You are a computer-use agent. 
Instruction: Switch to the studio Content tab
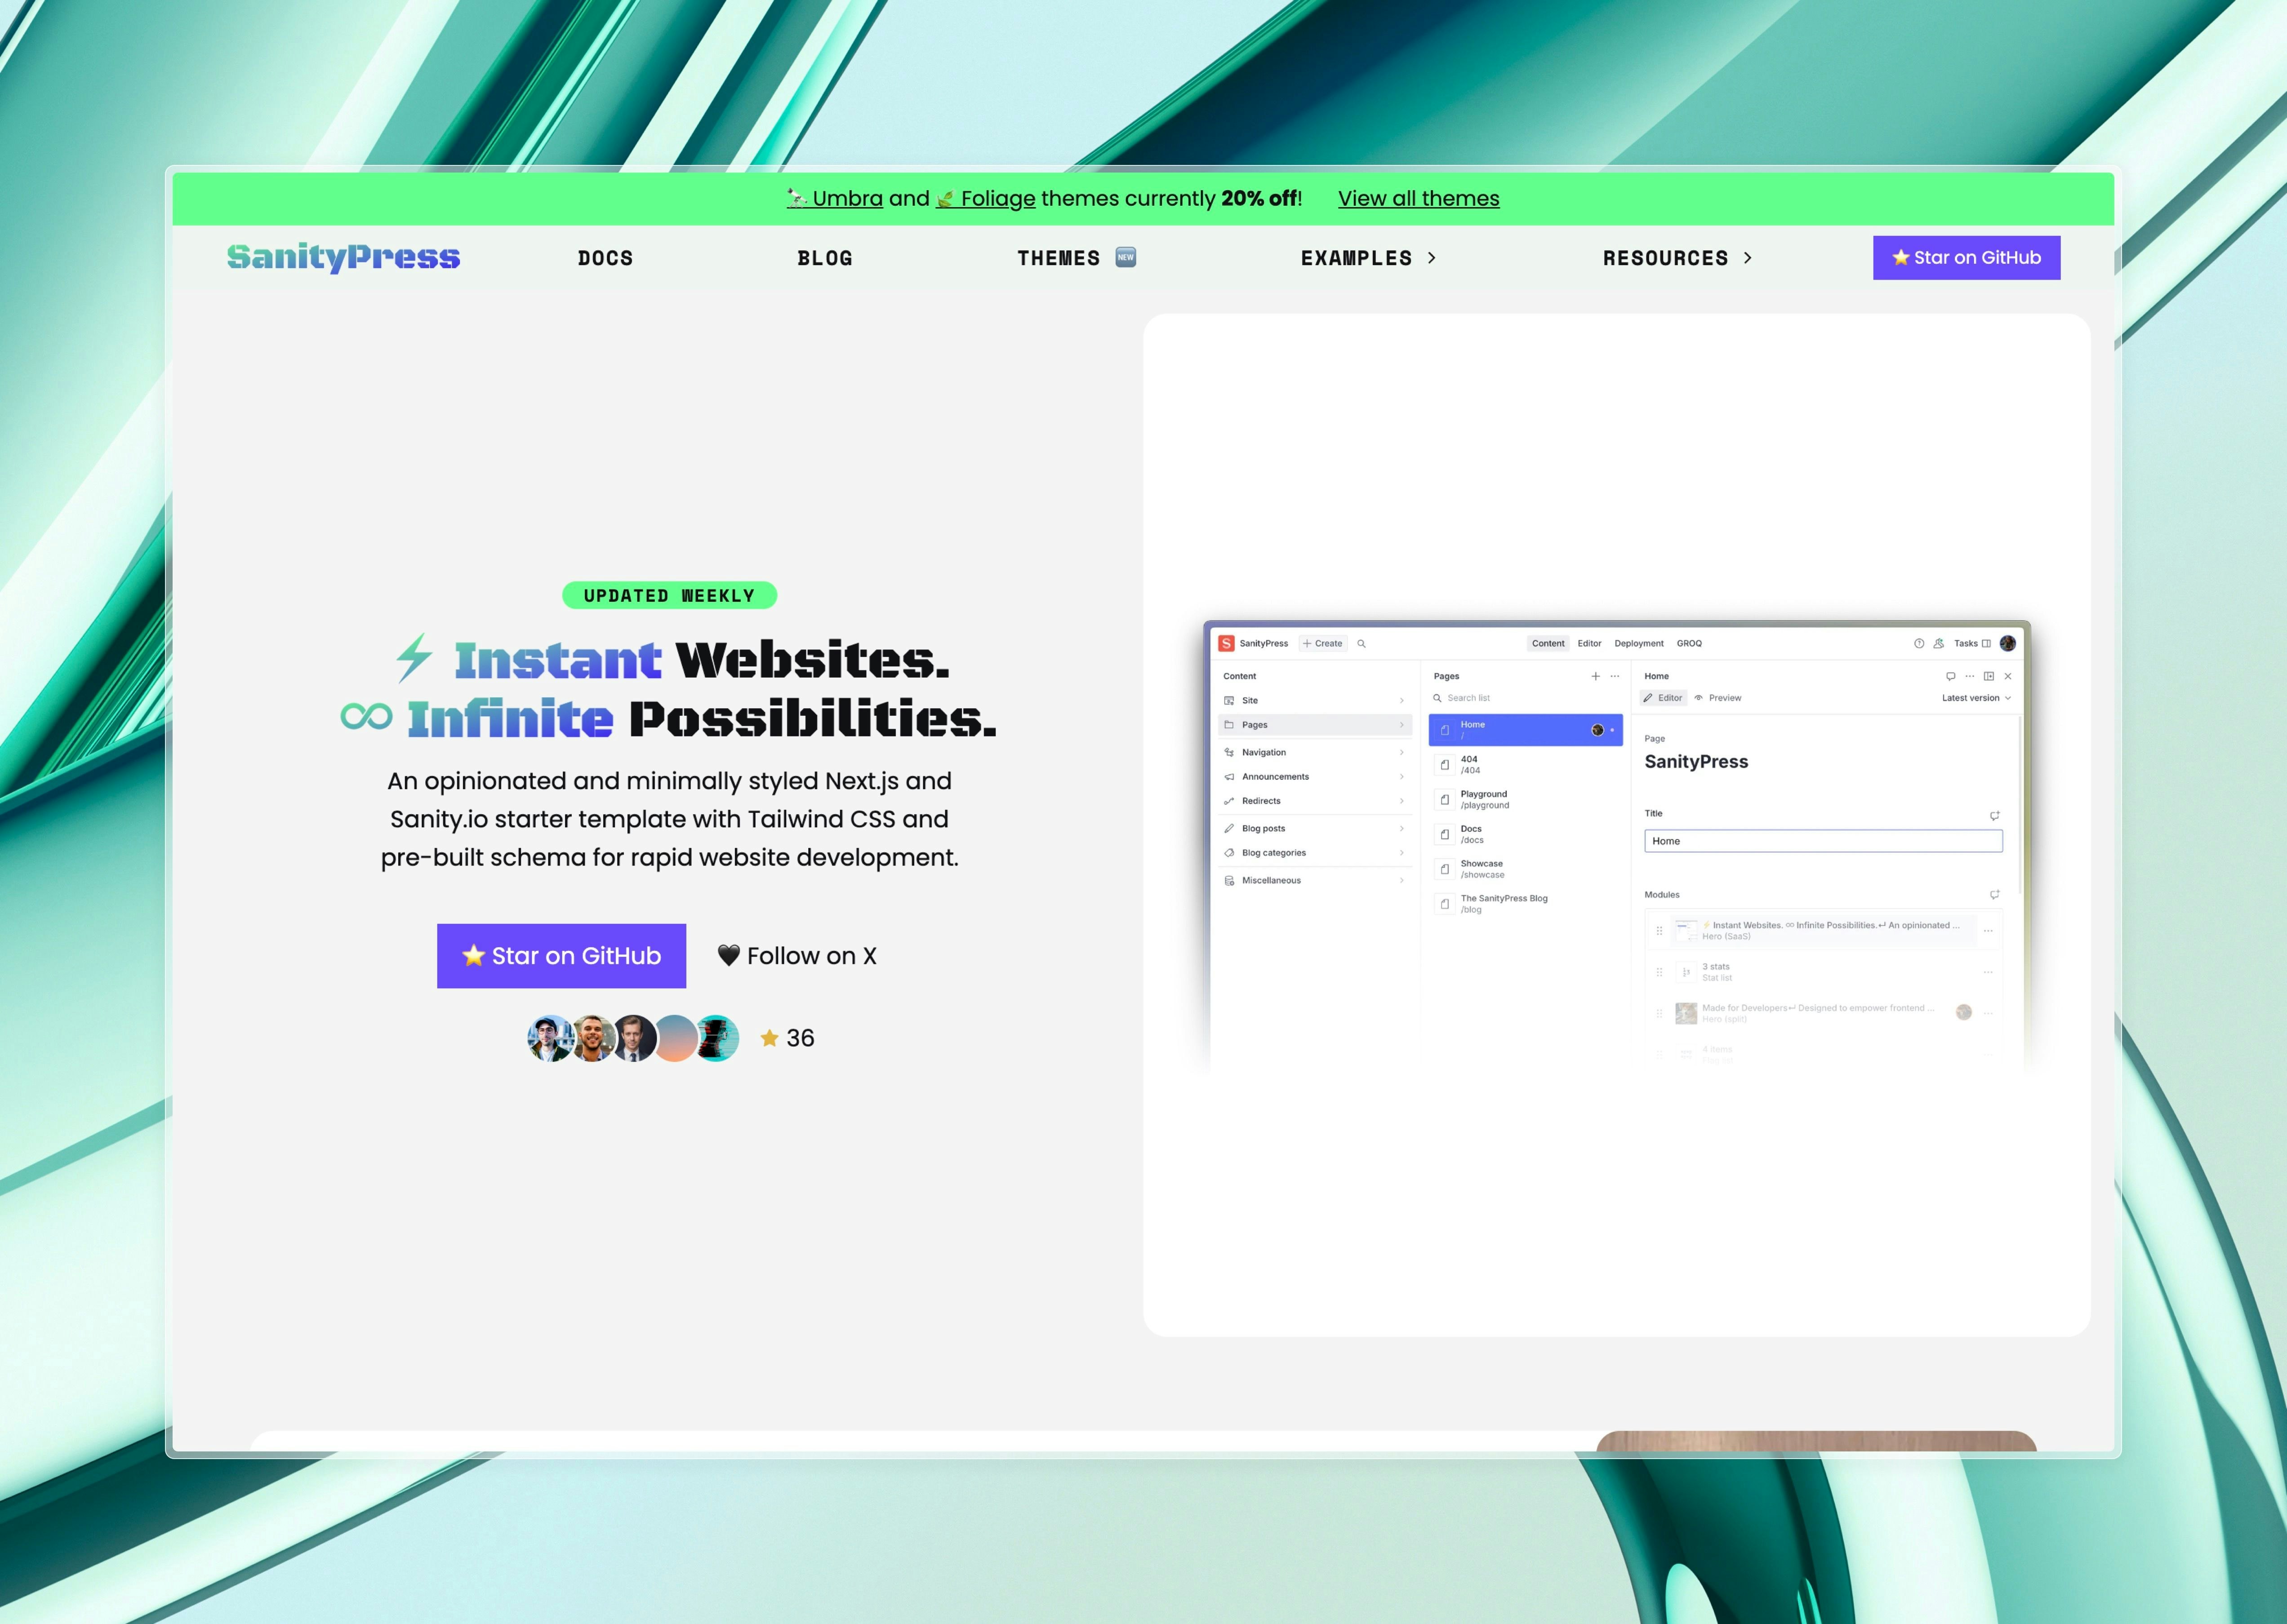click(1548, 643)
